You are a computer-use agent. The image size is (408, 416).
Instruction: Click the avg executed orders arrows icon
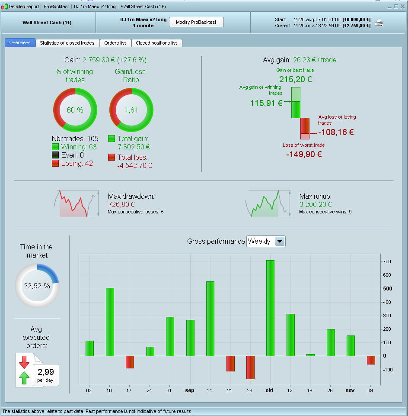pyautogui.click(x=24, y=371)
